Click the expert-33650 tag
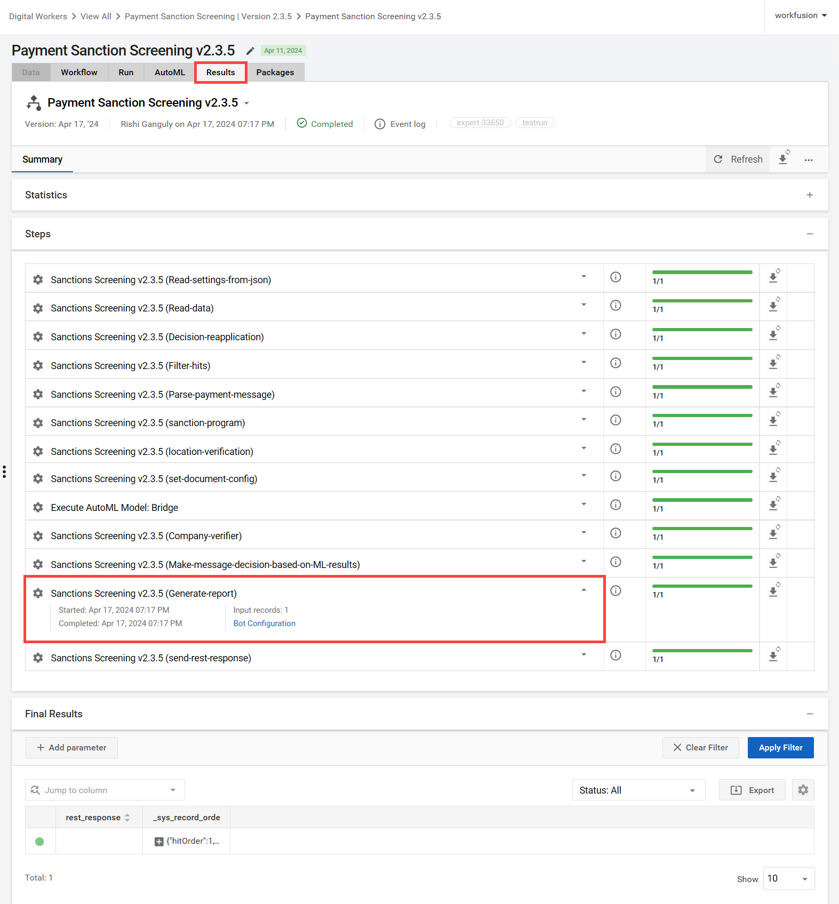The width and height of the screenshot is (839, 904). [x=480, y=123]
